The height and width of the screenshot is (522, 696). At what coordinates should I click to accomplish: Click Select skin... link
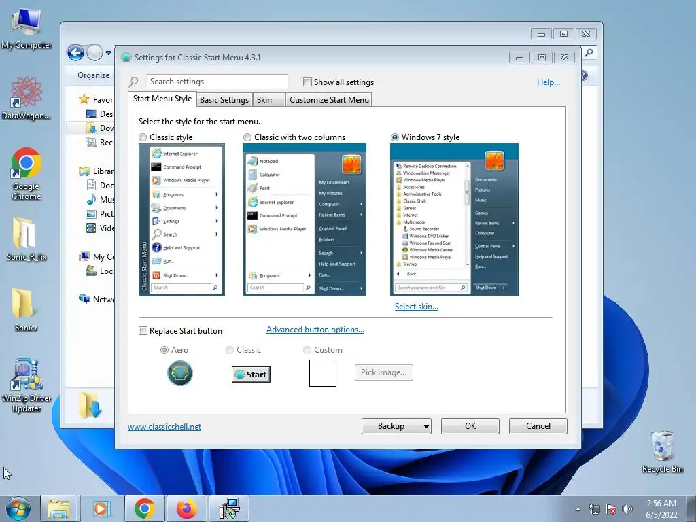point(417,307)
